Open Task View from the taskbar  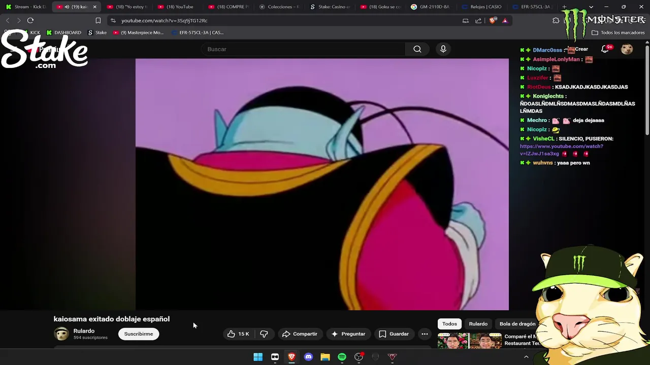[x=275, y=357]
